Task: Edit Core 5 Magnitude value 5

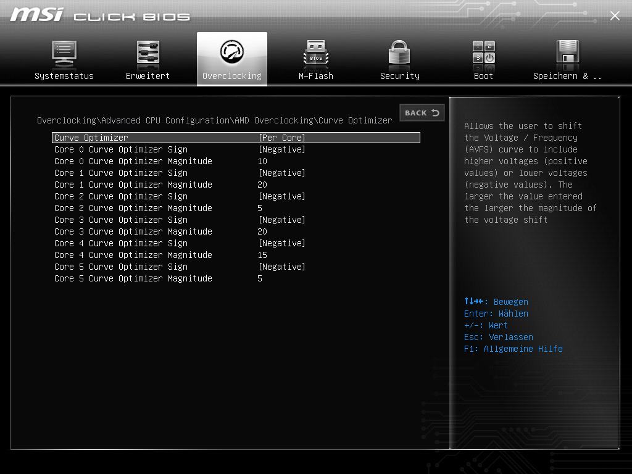Action: click(260, 278)
